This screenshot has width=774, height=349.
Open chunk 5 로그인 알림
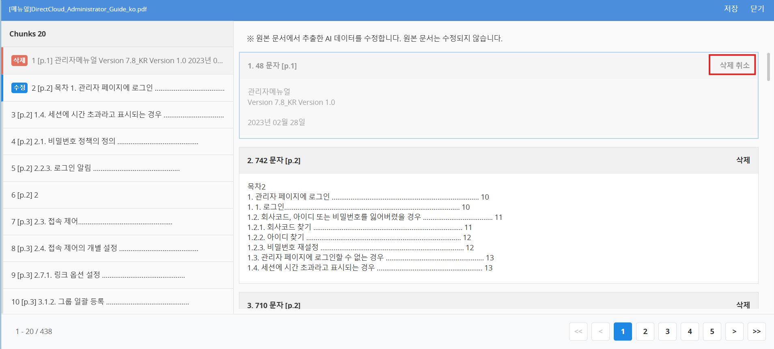click(118, 168)
